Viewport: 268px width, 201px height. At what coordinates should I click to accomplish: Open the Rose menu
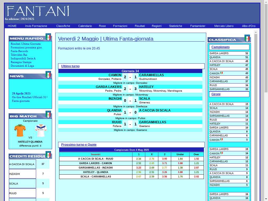click(102, 26)
